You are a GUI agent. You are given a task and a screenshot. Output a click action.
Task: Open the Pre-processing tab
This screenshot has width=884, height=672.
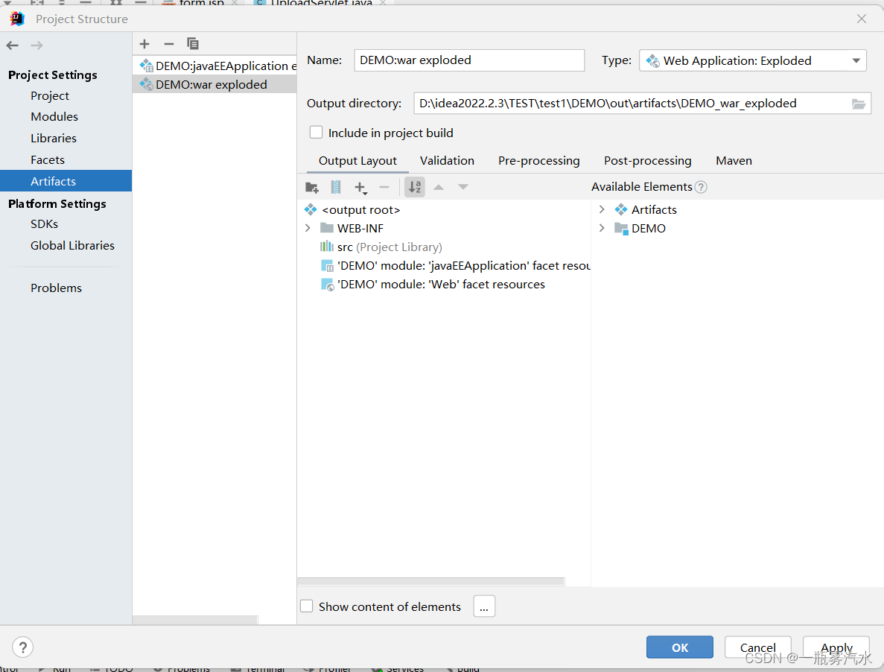539,161
